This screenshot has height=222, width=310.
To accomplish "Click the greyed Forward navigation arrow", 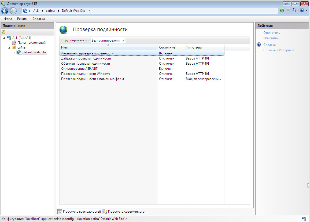I will point(13,11).
